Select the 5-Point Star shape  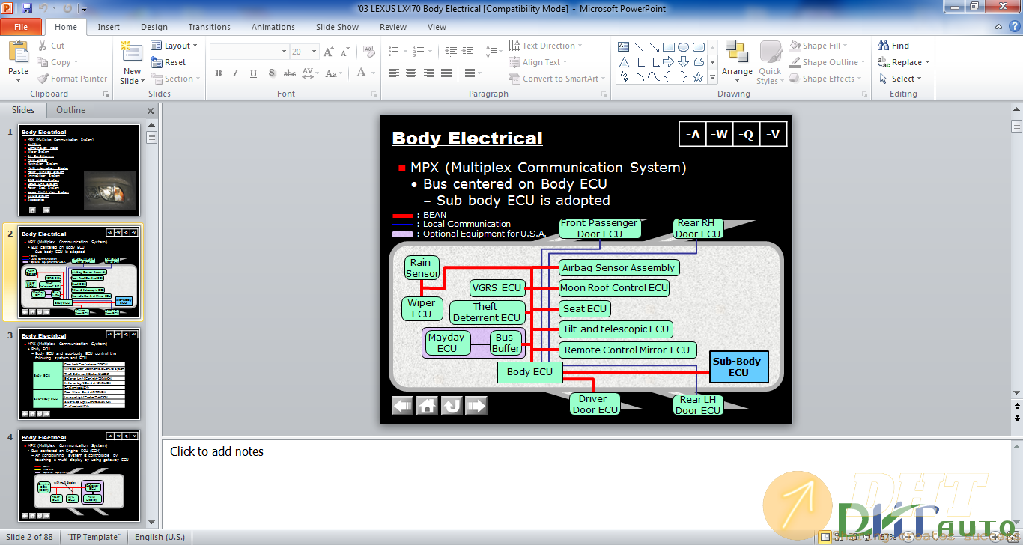point(699,77)
